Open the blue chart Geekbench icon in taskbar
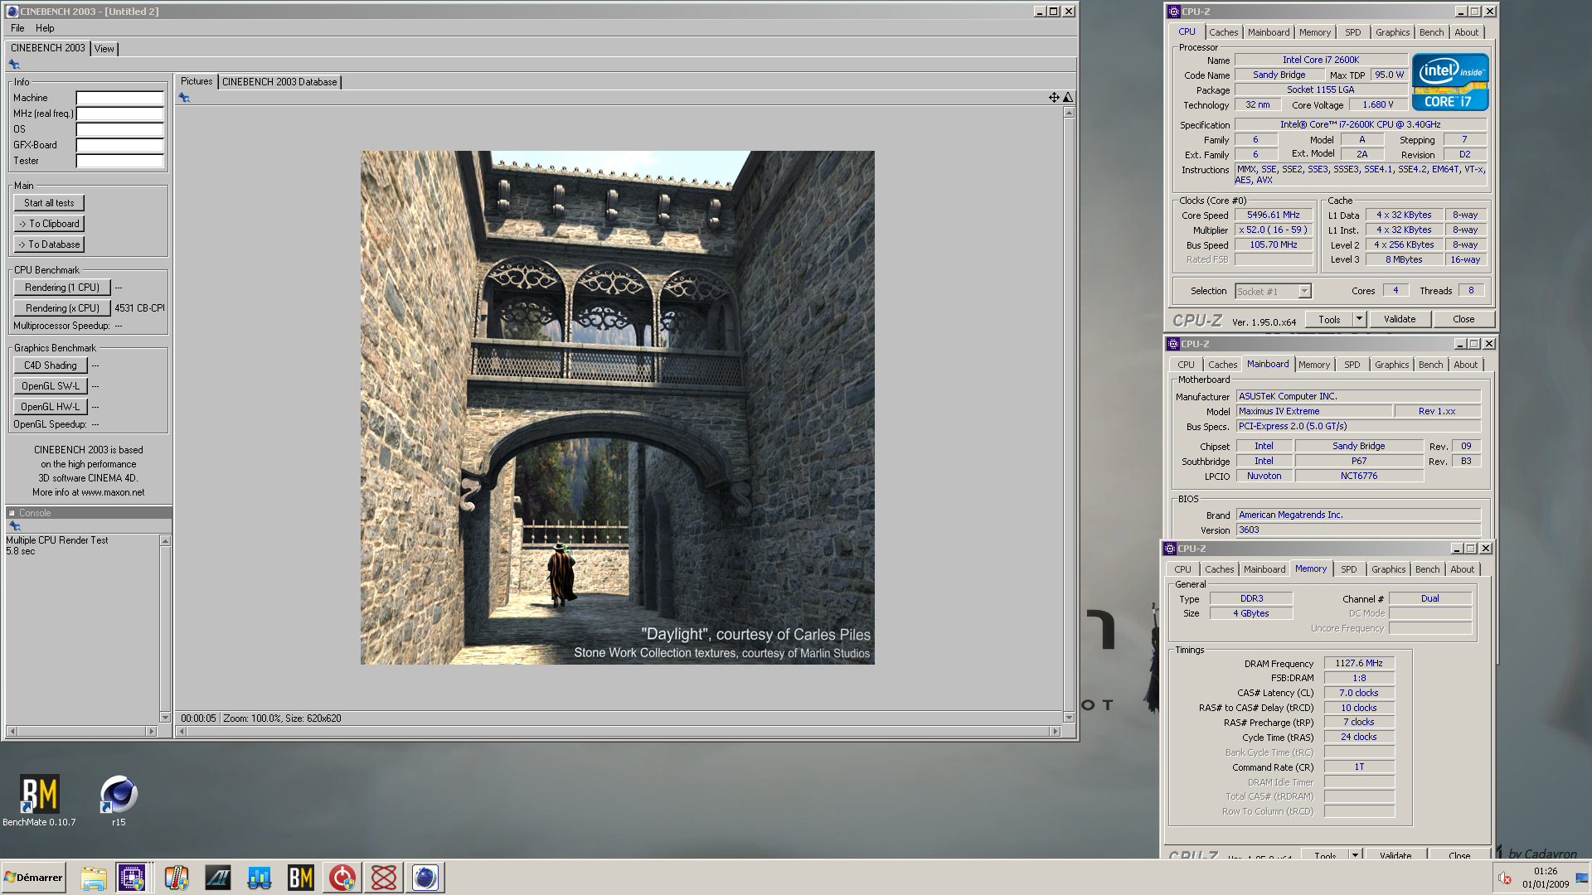This screenshot has height=895, width=1592. tap(260, 878)
